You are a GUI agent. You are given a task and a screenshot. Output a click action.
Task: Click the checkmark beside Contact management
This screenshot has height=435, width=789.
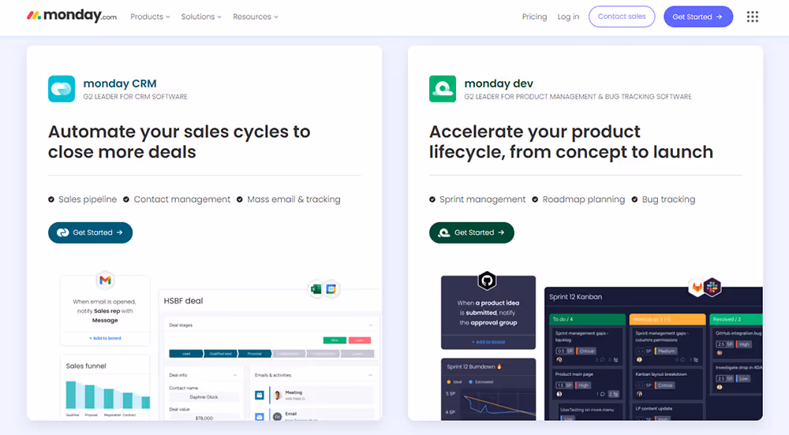(126, 199)
